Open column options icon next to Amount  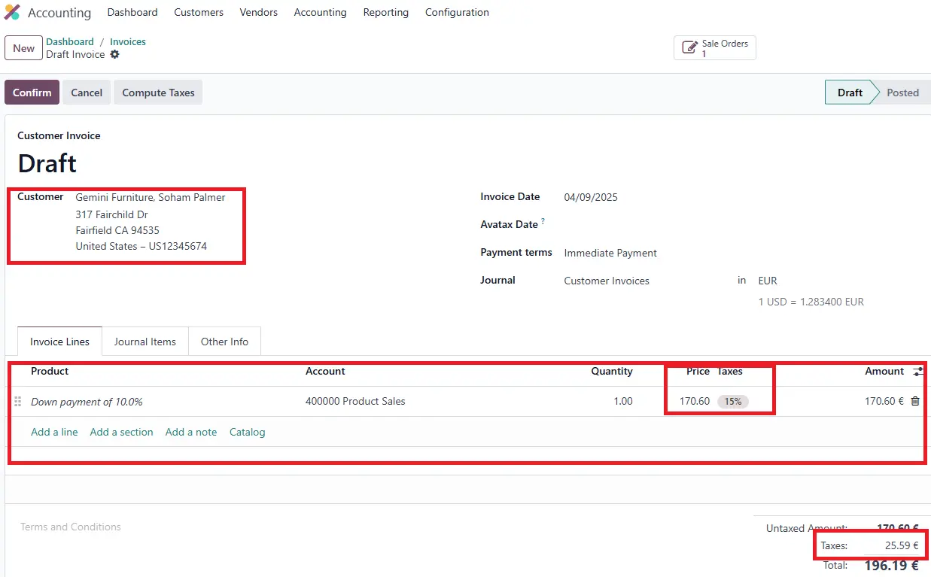tap(918, 372)
